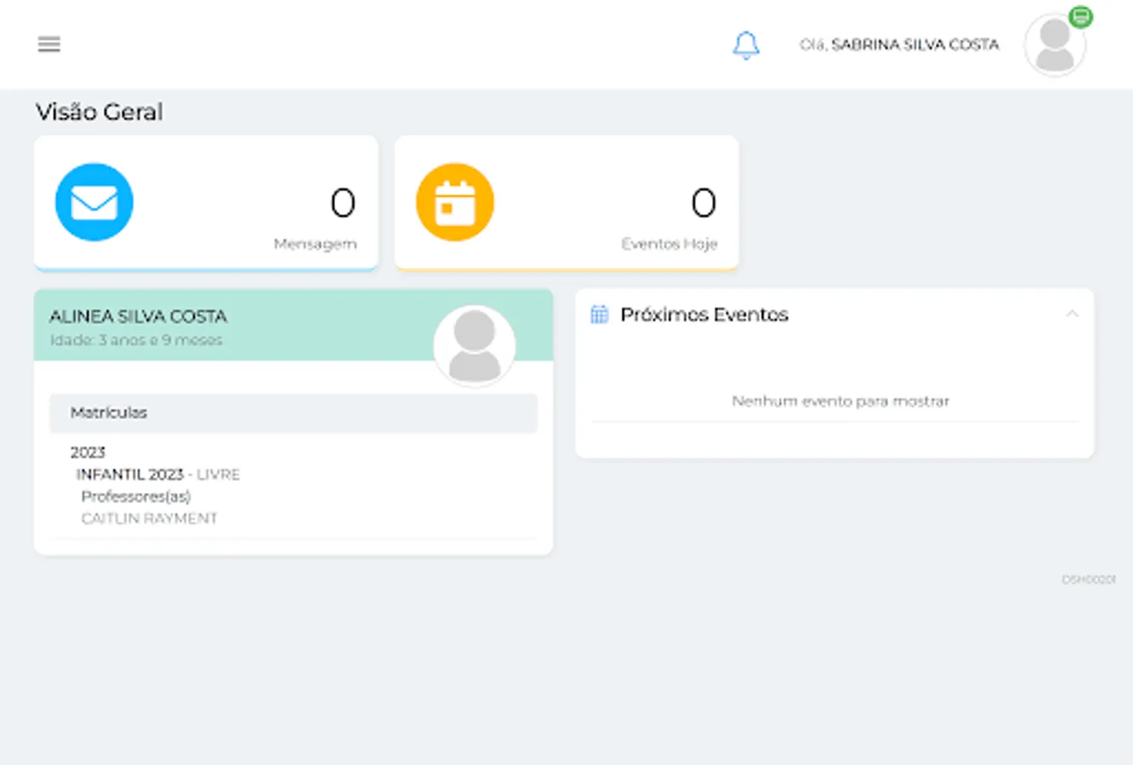Click the SABRINA SILVA COSTA user name
Image resolution: width=1133 pixels, height=765 pixels.
point(915,44)
